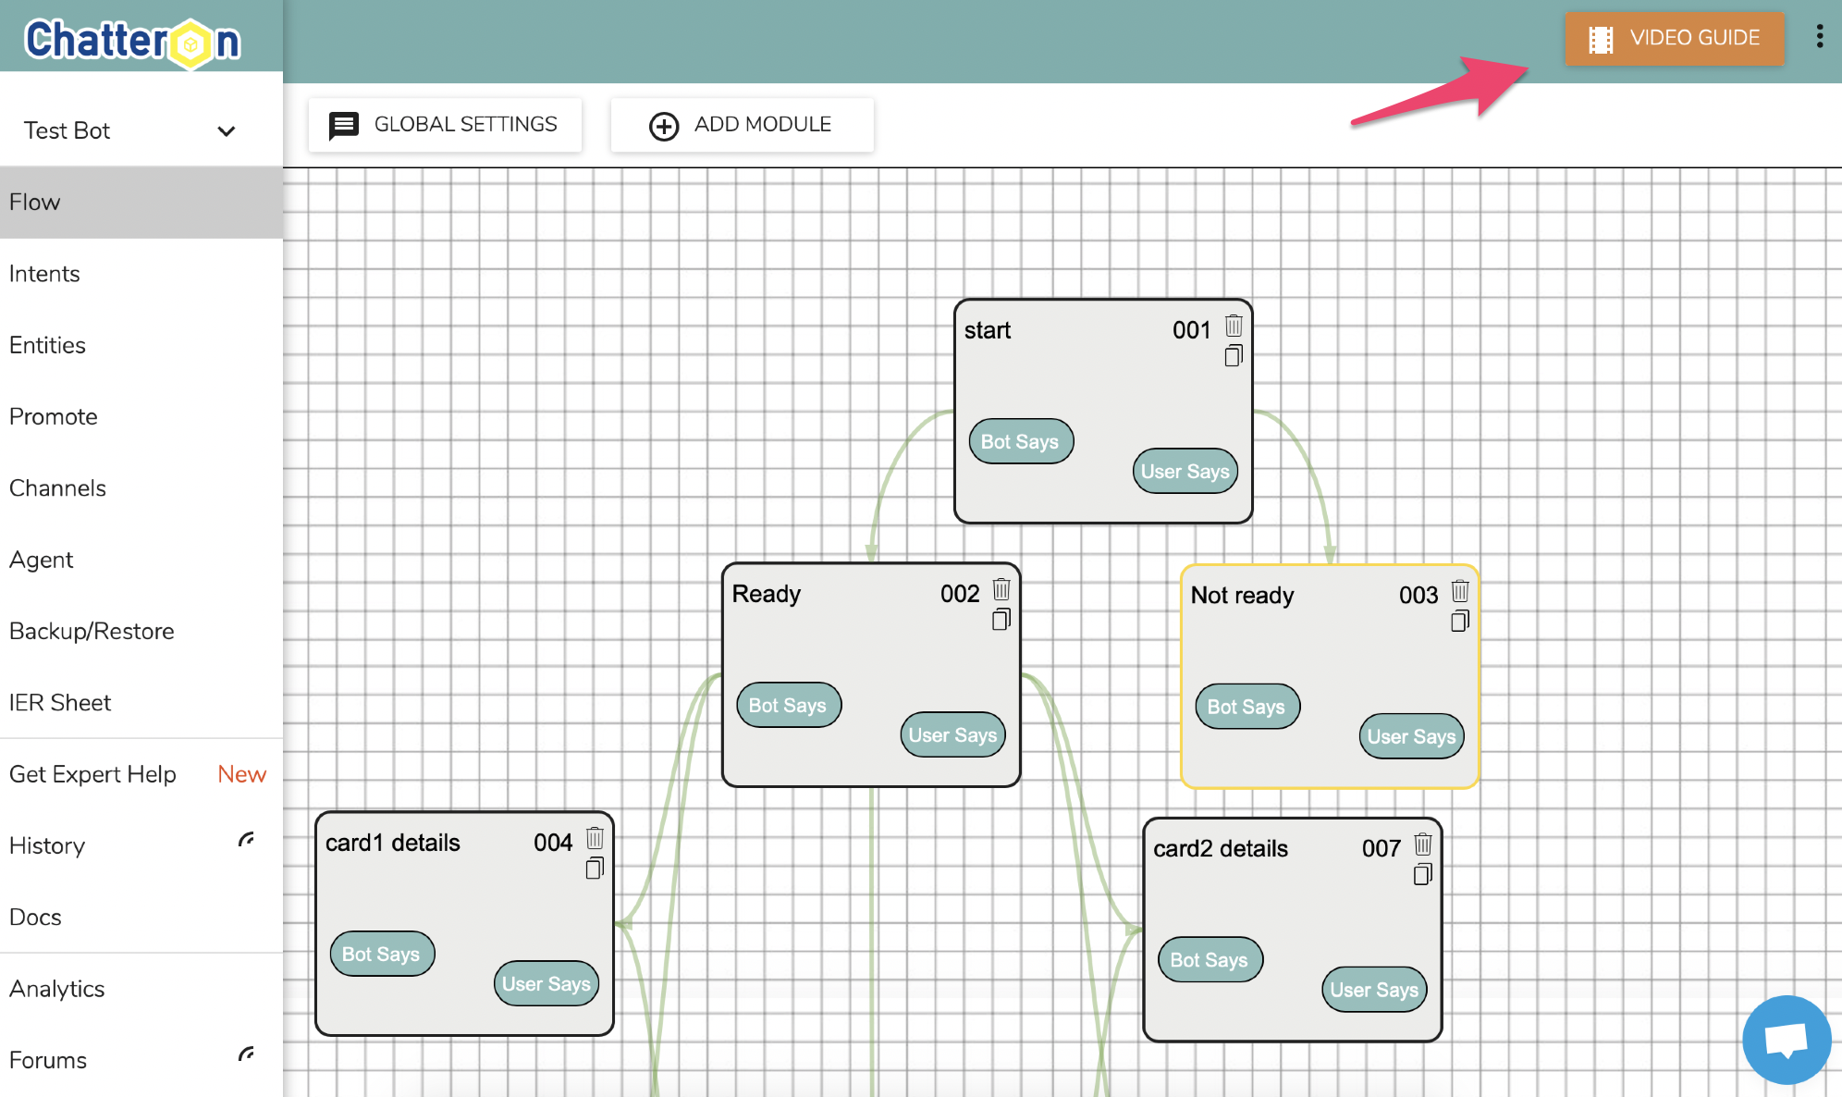Click module number 002

(960, 594)
